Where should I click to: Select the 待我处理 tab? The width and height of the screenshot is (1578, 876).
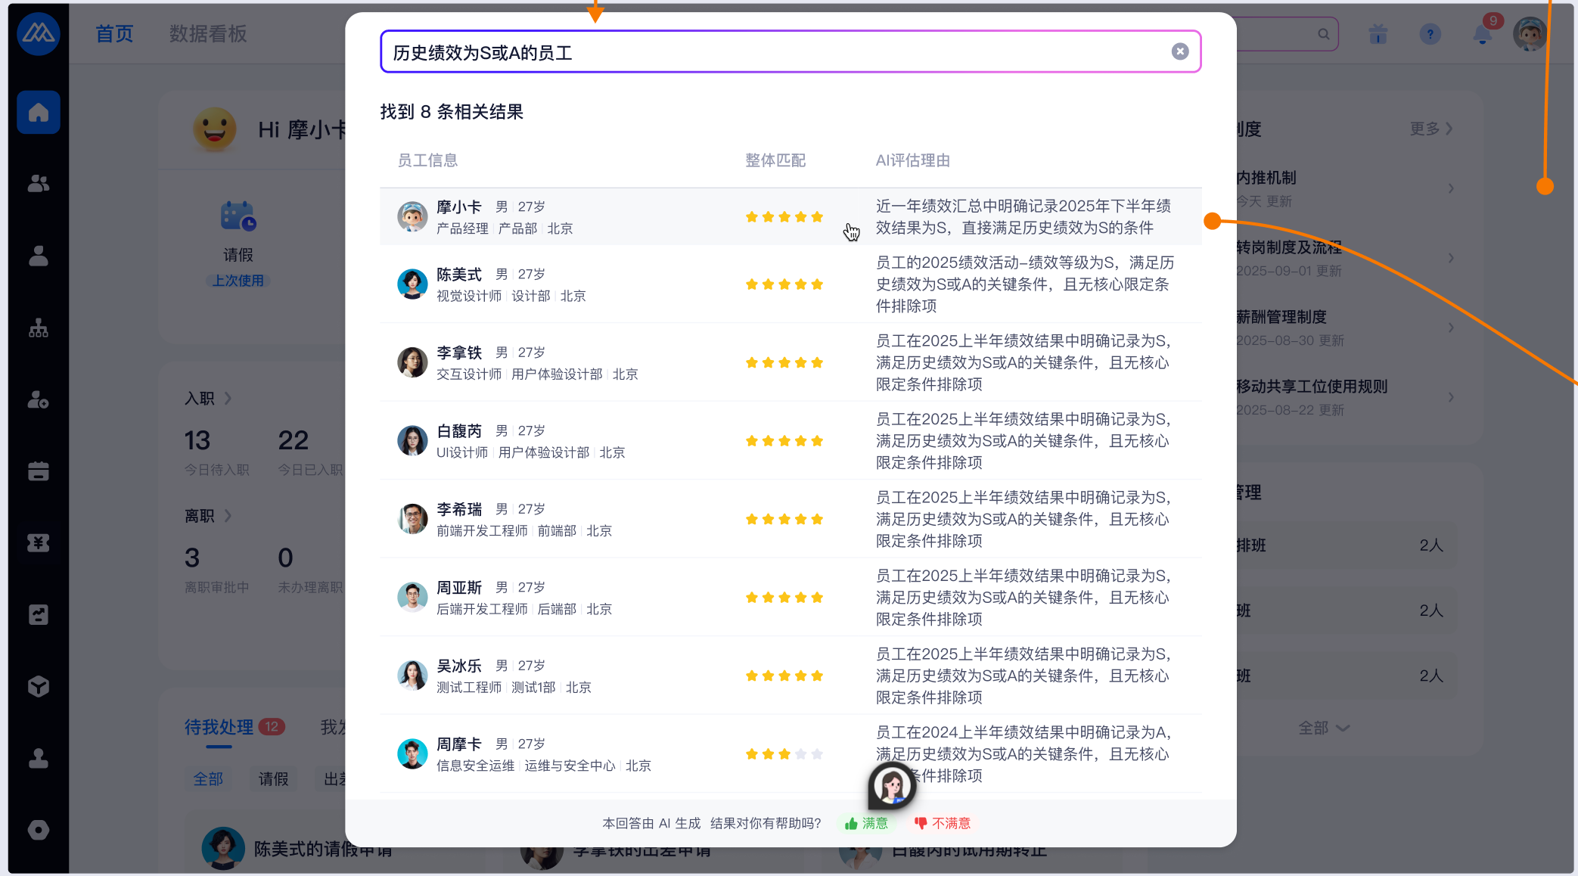tap(219, 727)
